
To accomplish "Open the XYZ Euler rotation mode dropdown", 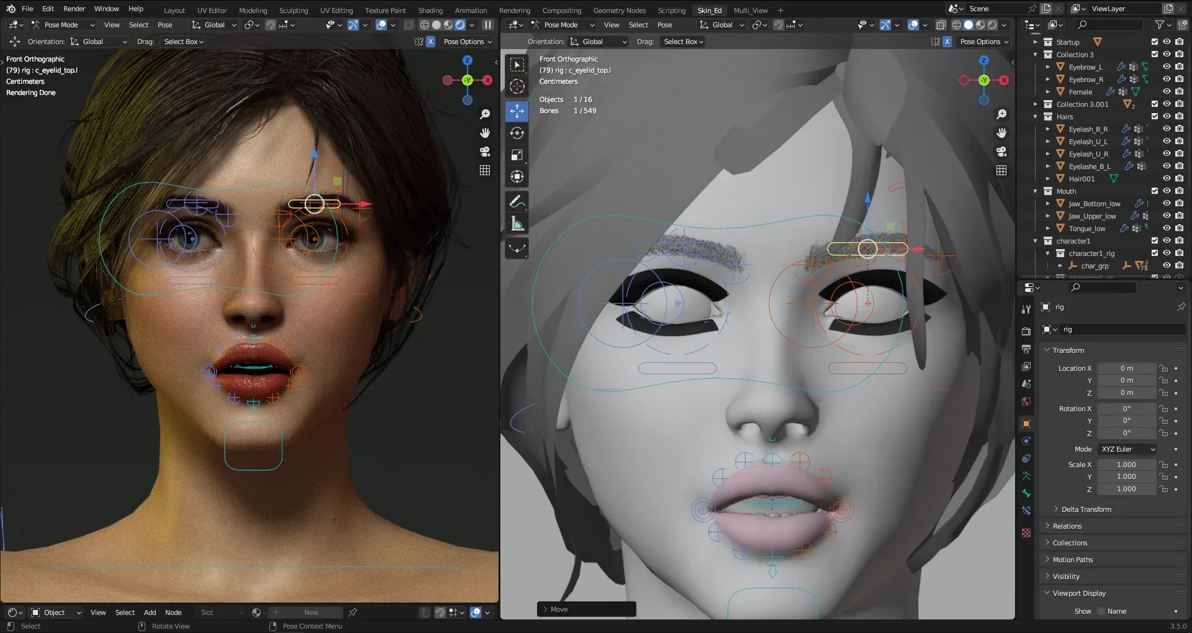I will pos(1127,449).
